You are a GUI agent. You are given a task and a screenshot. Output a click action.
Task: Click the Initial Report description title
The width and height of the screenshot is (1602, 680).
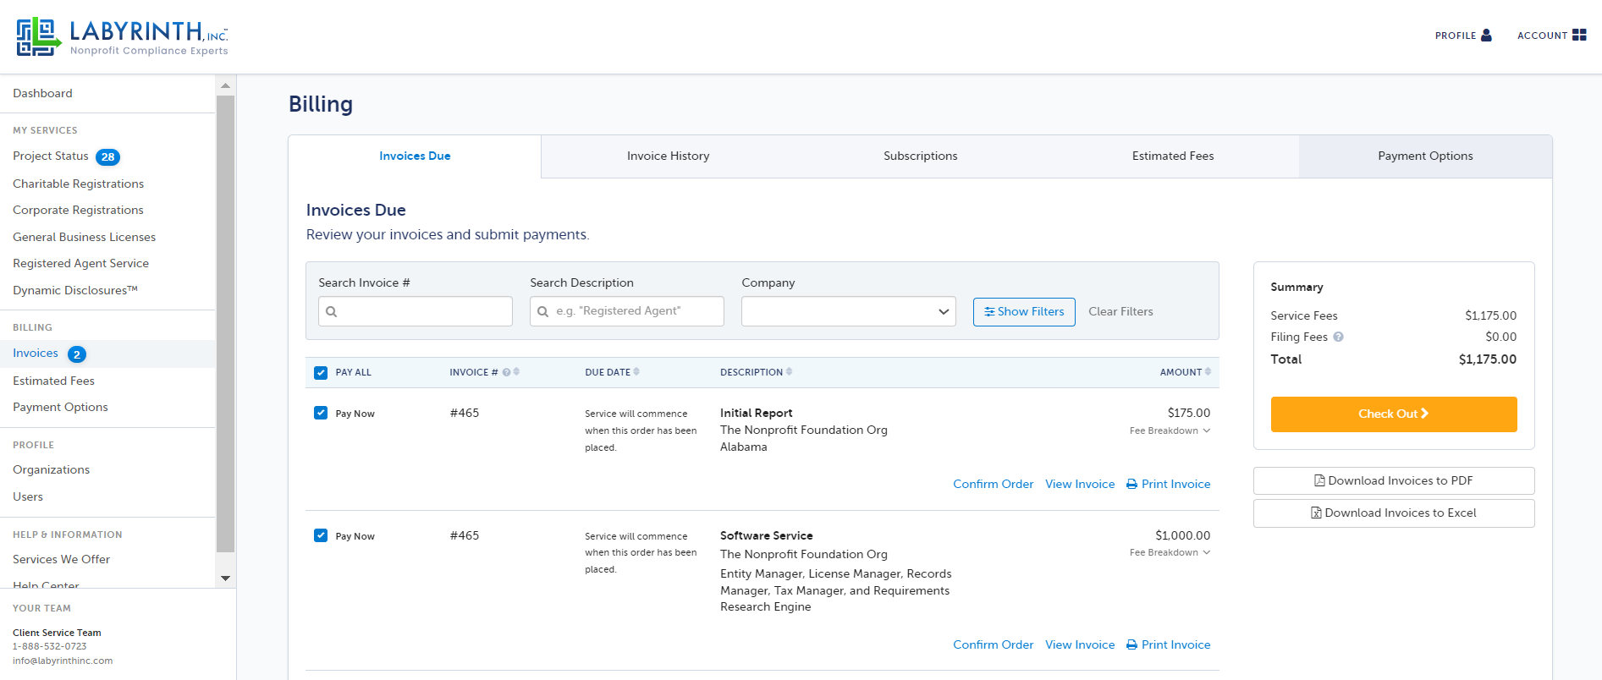(757, 413)
